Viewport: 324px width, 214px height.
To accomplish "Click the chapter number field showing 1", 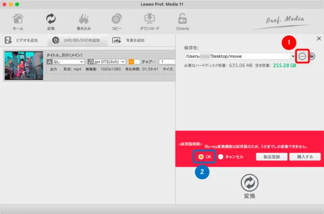I will pos(167,61).
